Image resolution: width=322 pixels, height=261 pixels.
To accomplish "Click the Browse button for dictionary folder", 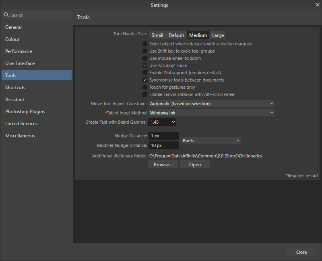I will [x=163, y=164].
